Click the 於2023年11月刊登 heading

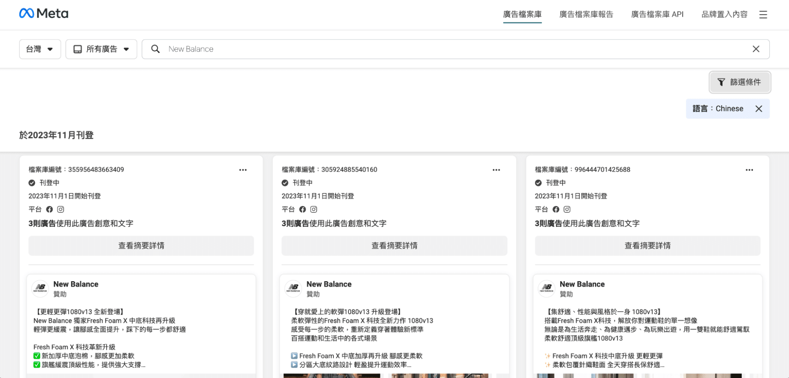tap(56, 135)
